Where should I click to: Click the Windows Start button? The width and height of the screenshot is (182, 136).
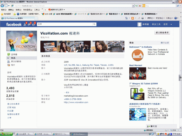[6, 134]
